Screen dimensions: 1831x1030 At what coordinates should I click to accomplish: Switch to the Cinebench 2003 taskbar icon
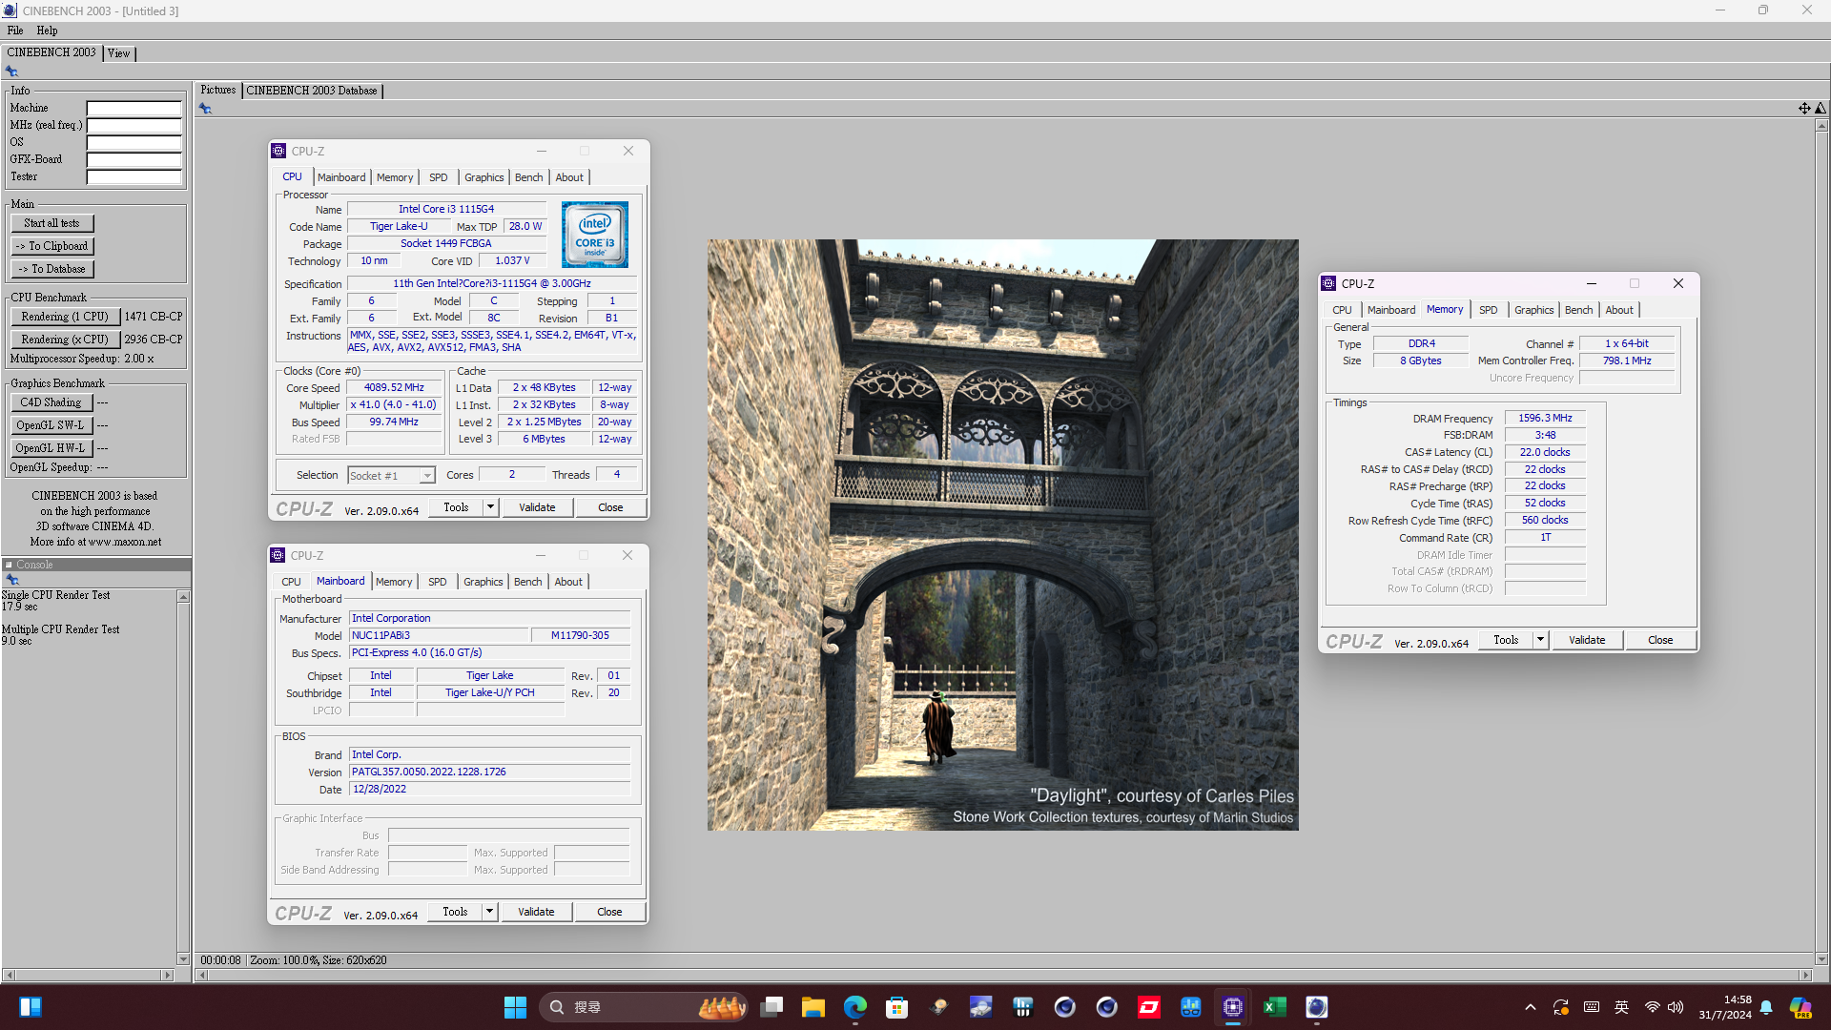click(x=1317, y=1007)
